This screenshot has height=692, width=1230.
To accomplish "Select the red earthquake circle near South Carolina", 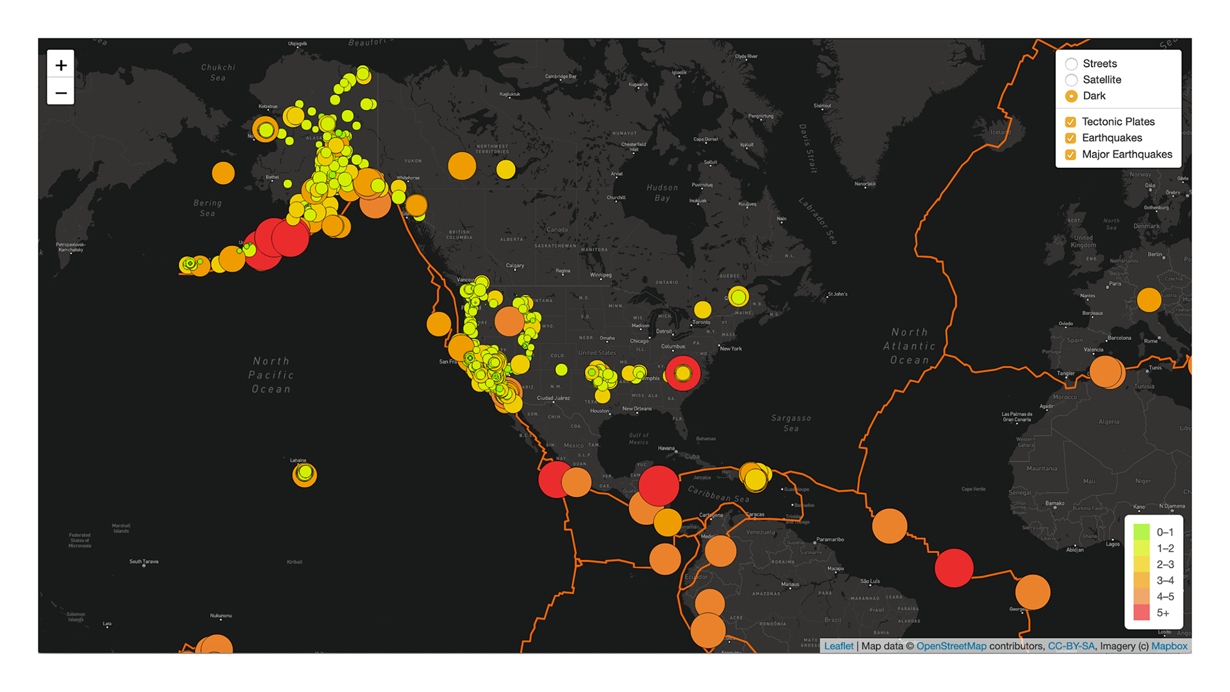I will (683, 372).
